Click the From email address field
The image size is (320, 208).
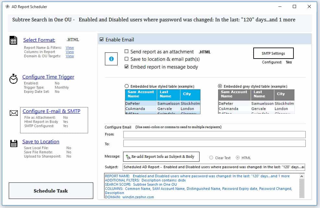pyautogui.click(x=214, y=135)
